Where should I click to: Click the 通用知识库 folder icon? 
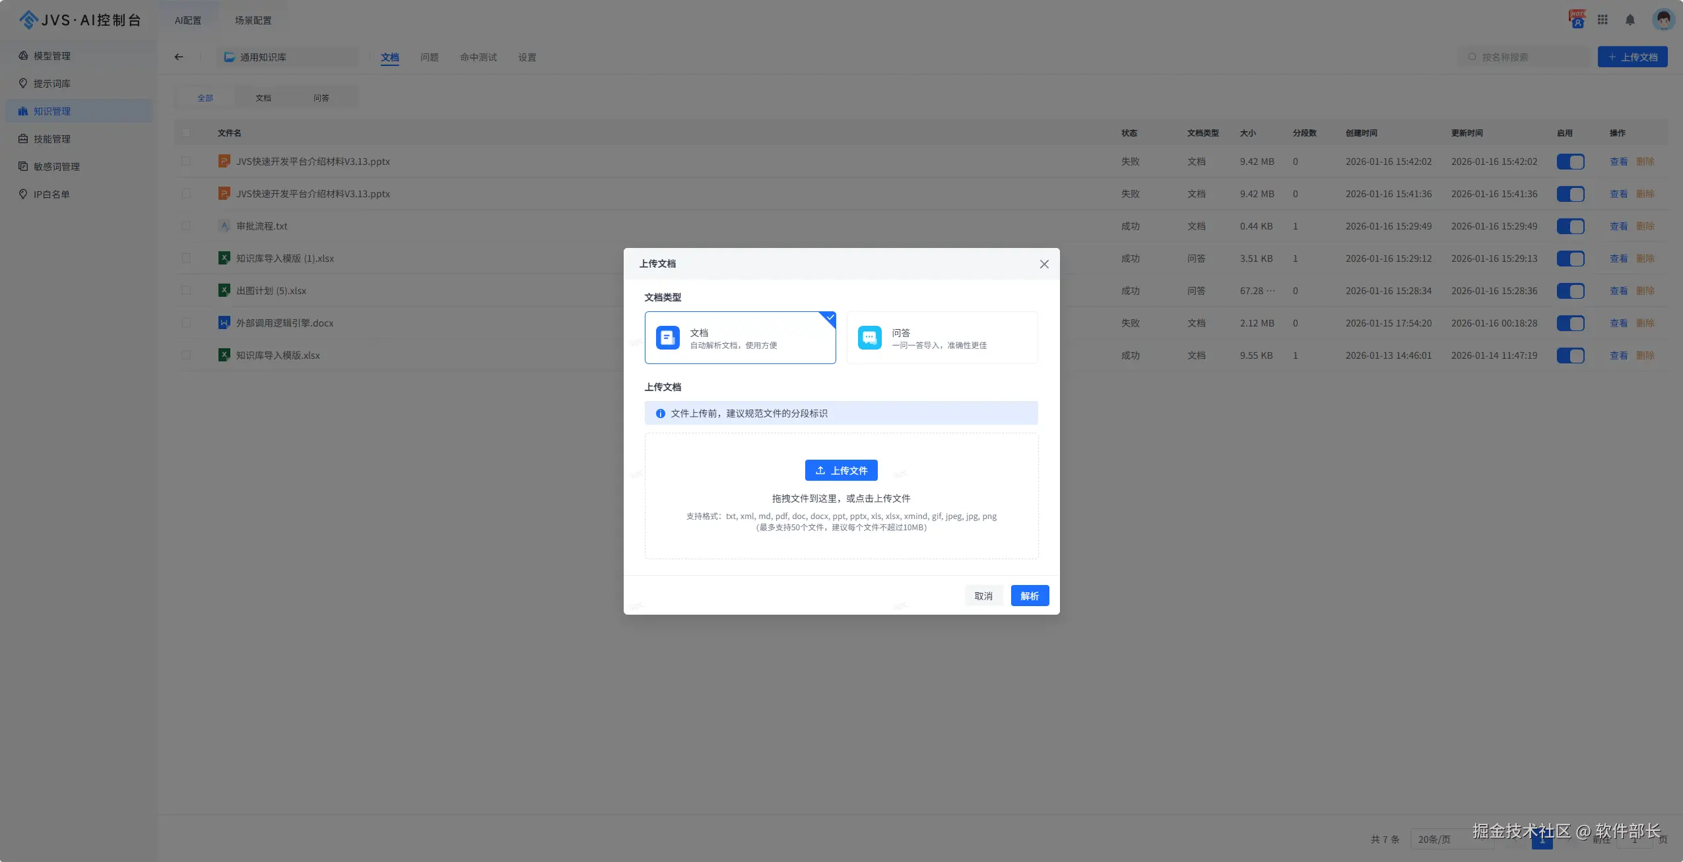(x=230, y=57)
